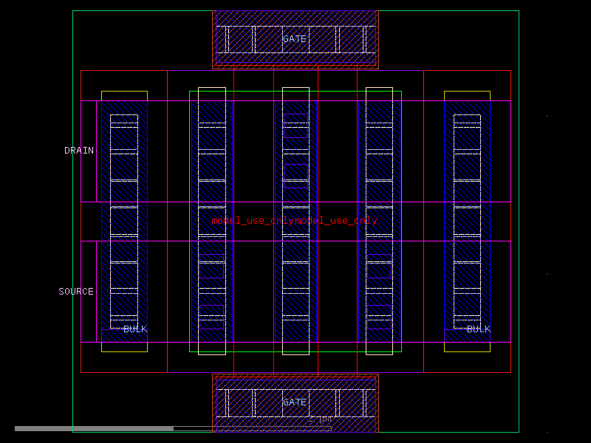The width and height of the screenshot is (591, 443).
Task: Click the SOURCE net label
Action: click(x=76, y=291)
